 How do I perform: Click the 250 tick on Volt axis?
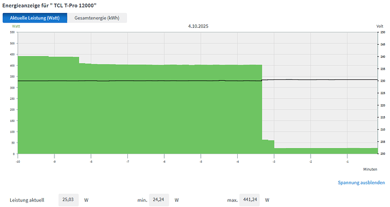tap(383, 32)
